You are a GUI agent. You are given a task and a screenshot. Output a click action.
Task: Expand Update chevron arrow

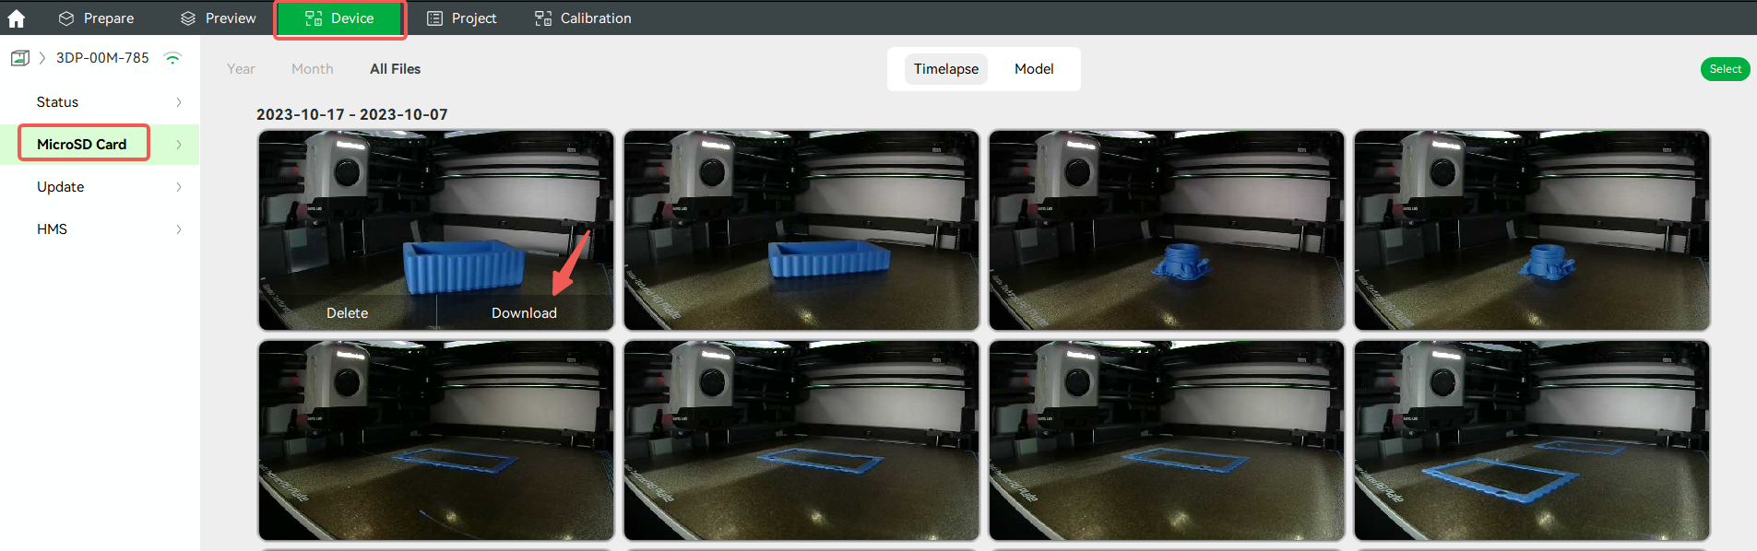[x=179, y=187]
